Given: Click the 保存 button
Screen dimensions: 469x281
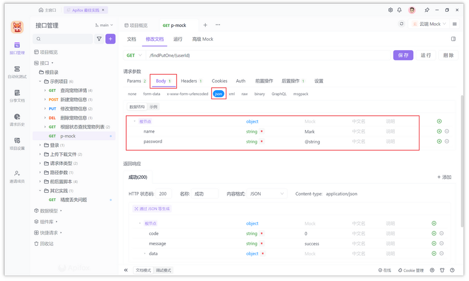Looking at the screenshot, I should [x=403, y=55].
